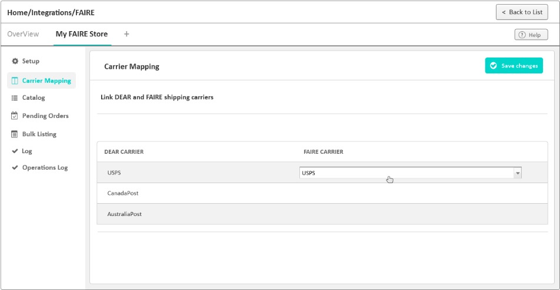Click the Carrier Mapping sidebar icon
This screenshot has width=560, height=290.
tap(15, 80)
